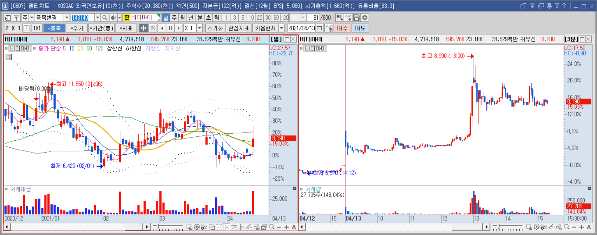
Task: Select the 틱 (tick) period toggle
Action: pos(217,18)
